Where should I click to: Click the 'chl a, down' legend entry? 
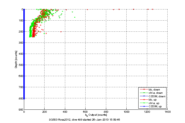pyautogui.click(x=151, y=93)
